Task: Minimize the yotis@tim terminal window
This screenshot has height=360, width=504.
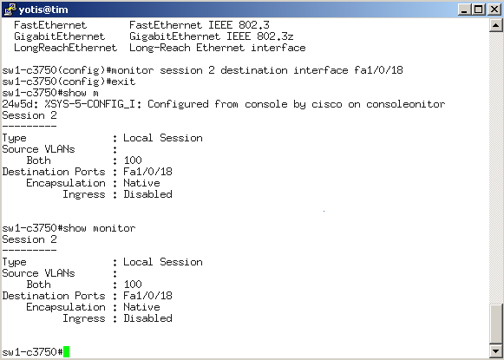Action: coord(464,10)
